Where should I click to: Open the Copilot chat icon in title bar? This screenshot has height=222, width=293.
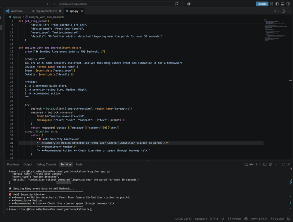(177, 4)
